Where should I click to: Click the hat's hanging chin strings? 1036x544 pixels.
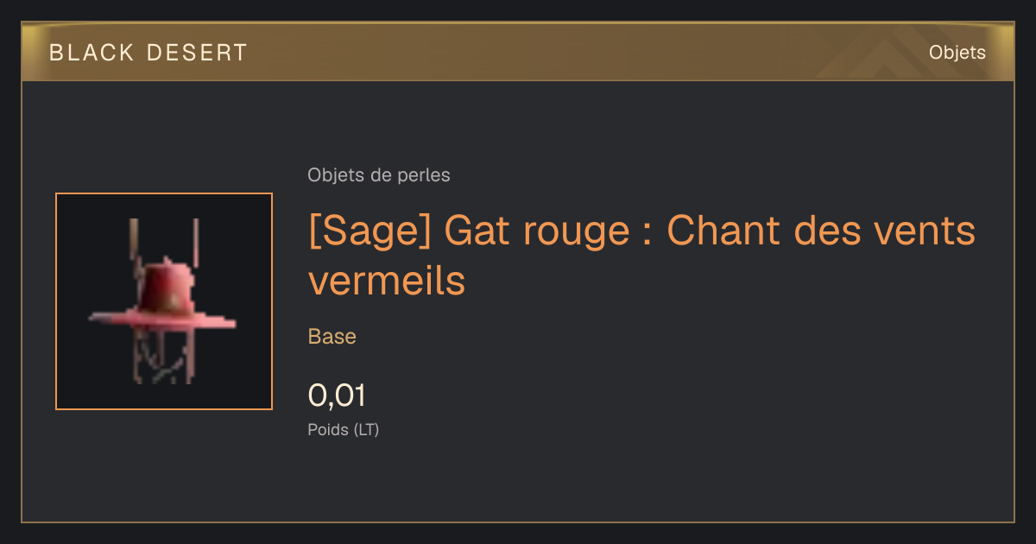click(162, 357)
